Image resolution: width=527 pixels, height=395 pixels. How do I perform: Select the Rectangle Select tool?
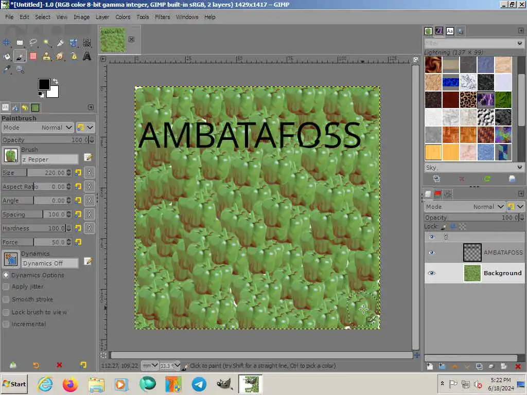pos(20,42)
